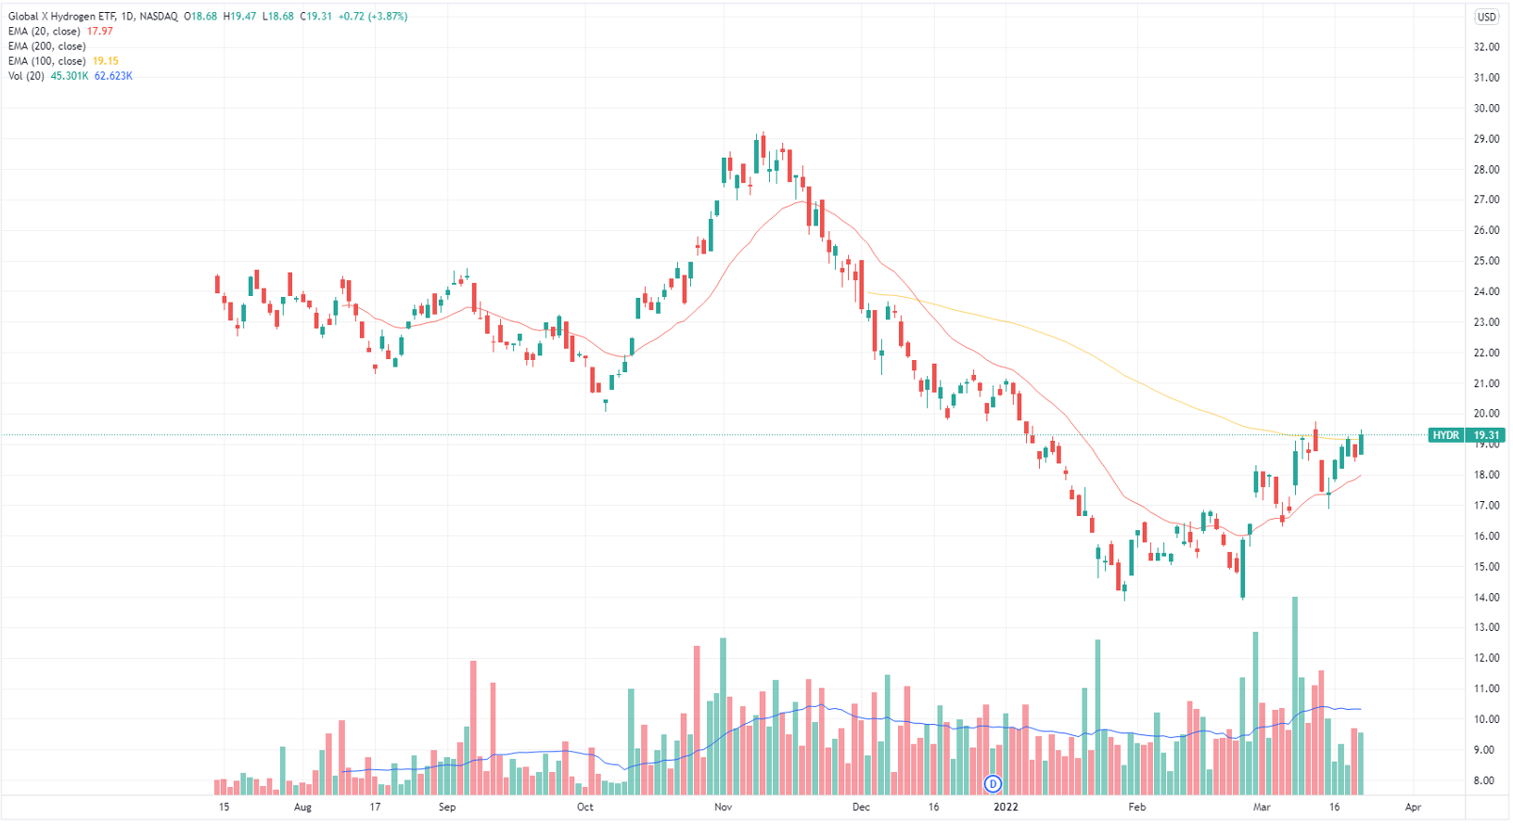Click the close price C19.31
Viewport: 1513px width, 825px height.
[316, 17]
